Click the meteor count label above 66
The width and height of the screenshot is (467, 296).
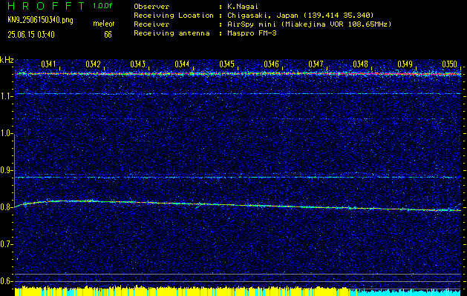pyautogui.click(x=104, y=24)
